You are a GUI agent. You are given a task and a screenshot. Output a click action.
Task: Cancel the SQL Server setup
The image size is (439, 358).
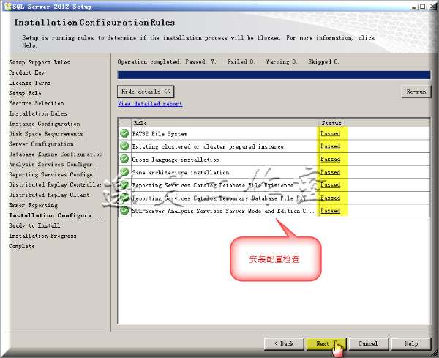[x=369, y=343]
